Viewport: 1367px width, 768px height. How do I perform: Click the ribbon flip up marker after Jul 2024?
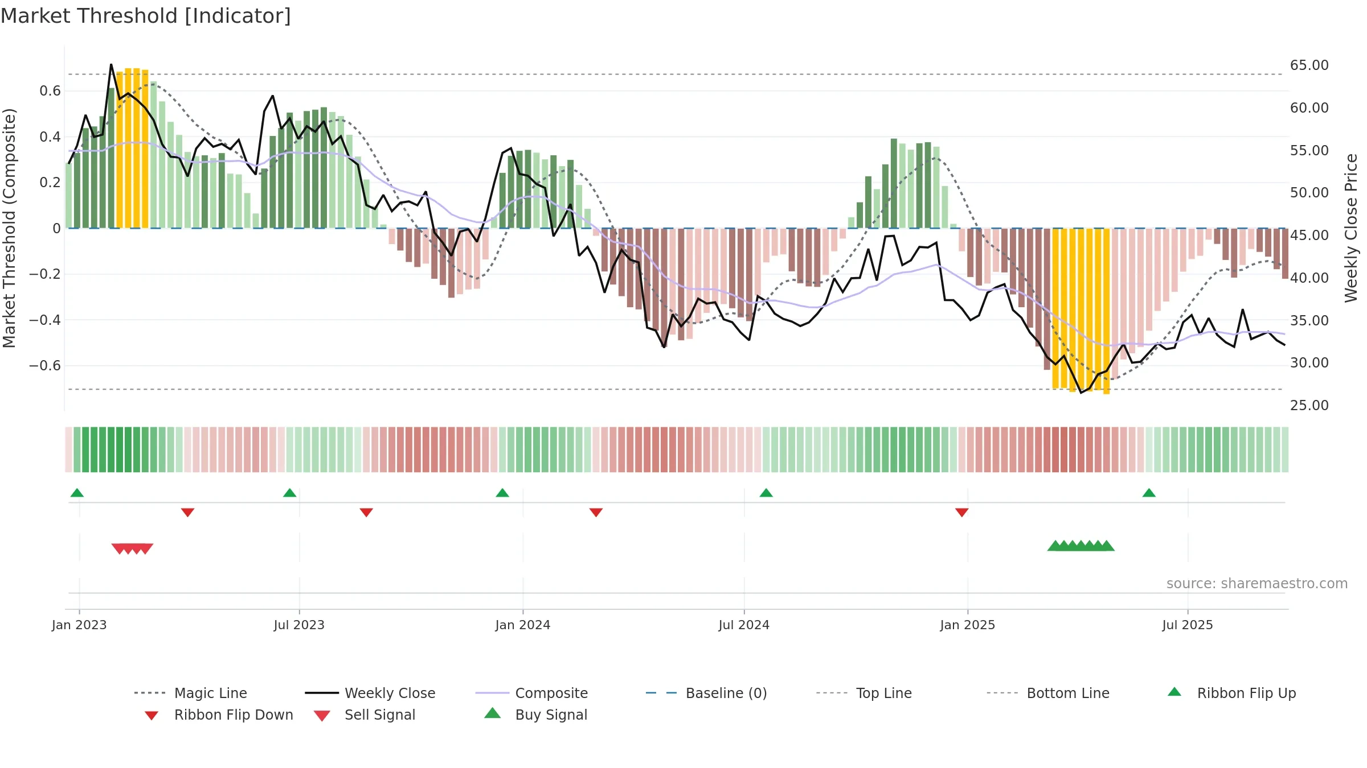tap(766, 493)
